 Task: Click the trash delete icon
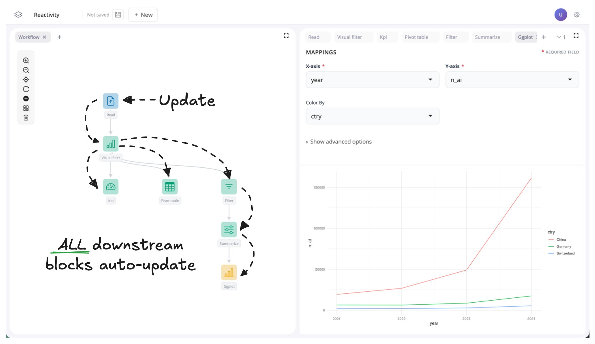coord(26,118)
